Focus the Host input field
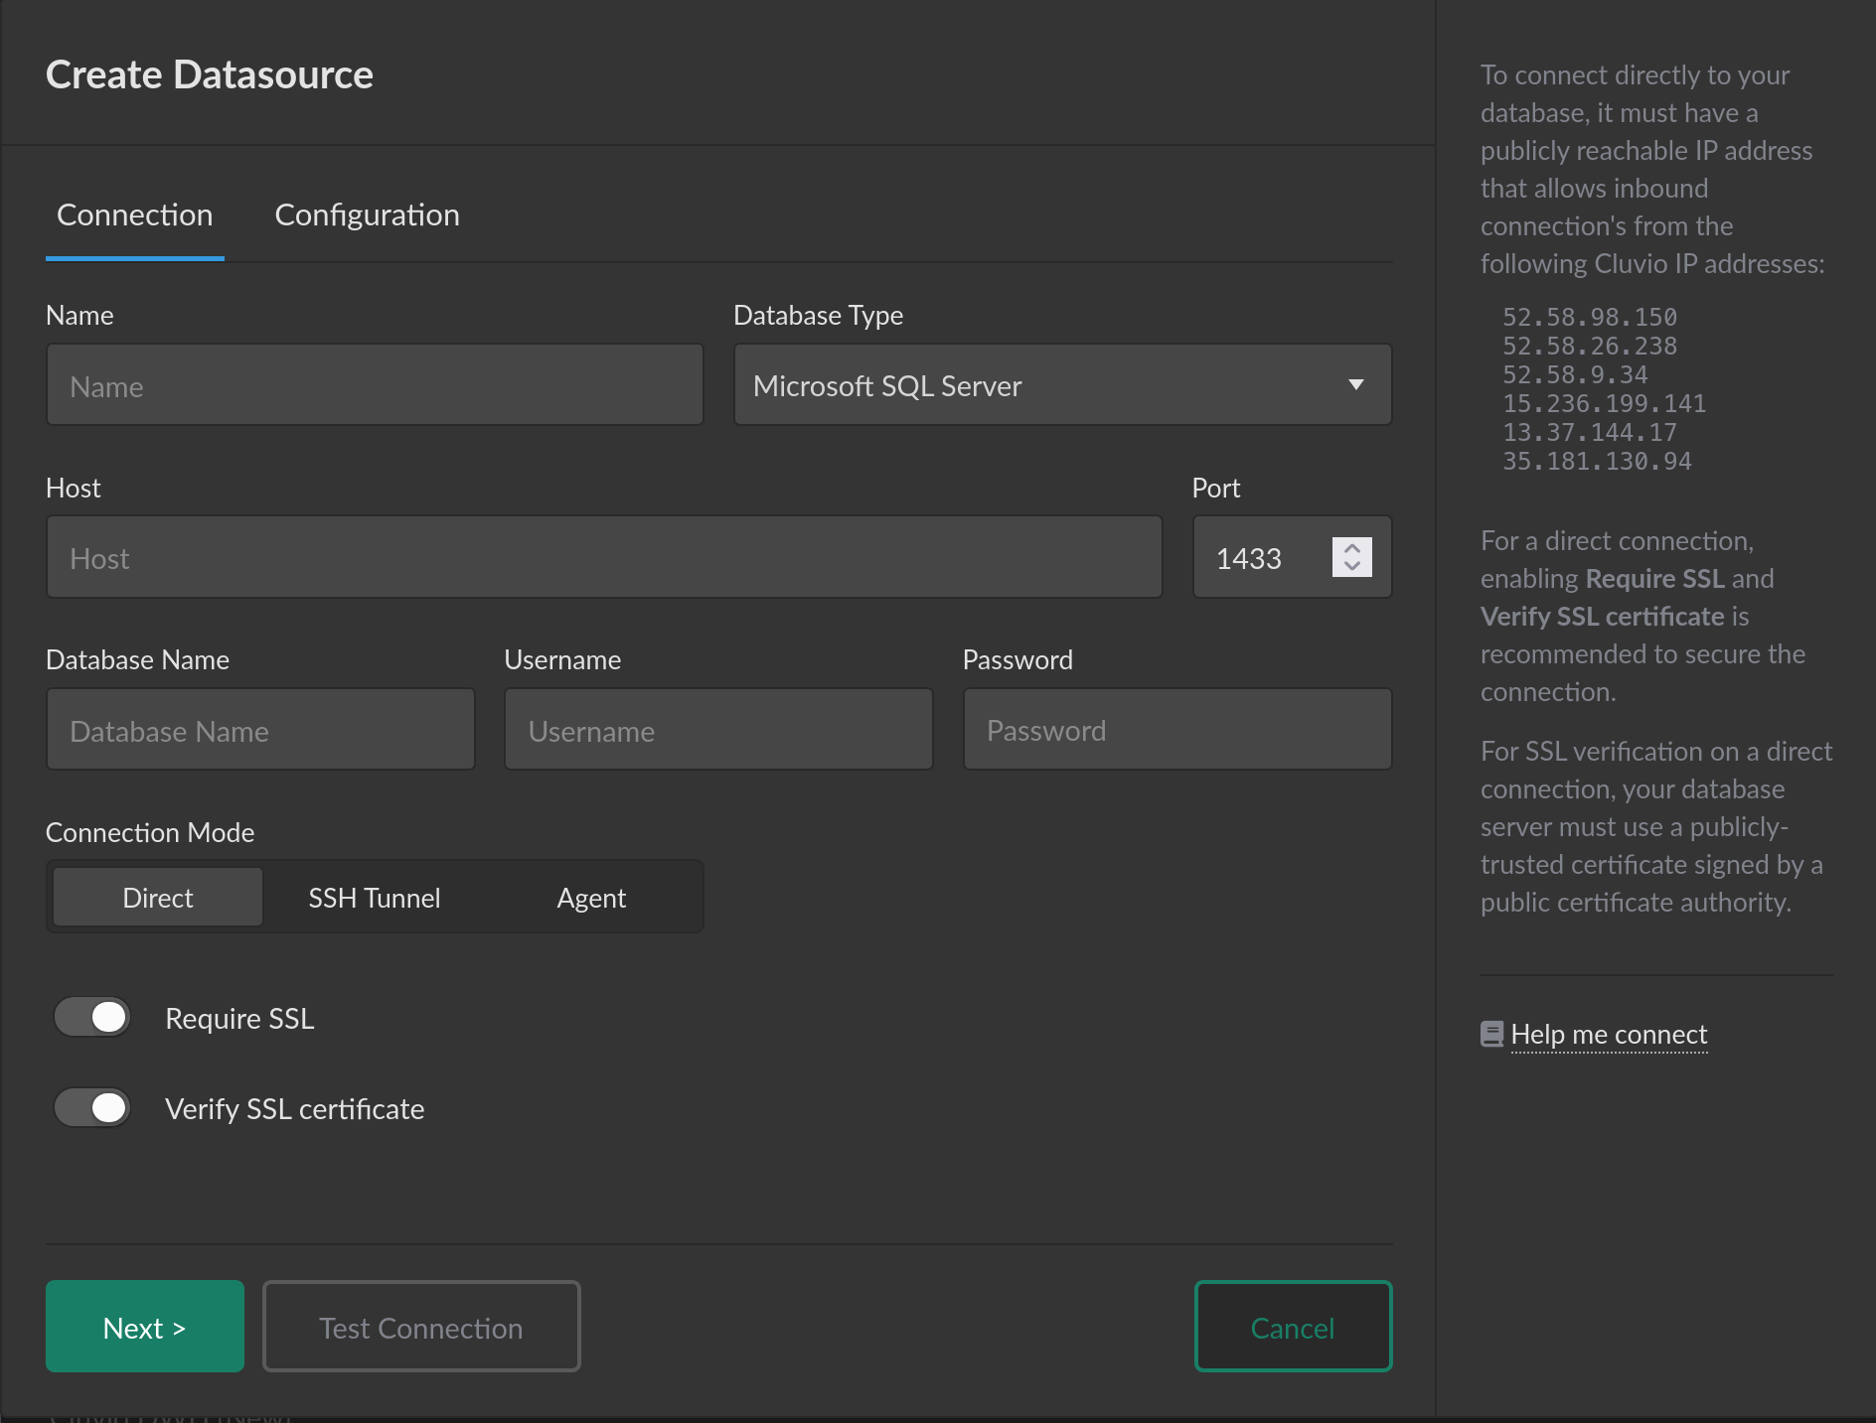1876x1423 pixels. pyautogui.click(x=604, y=557)
